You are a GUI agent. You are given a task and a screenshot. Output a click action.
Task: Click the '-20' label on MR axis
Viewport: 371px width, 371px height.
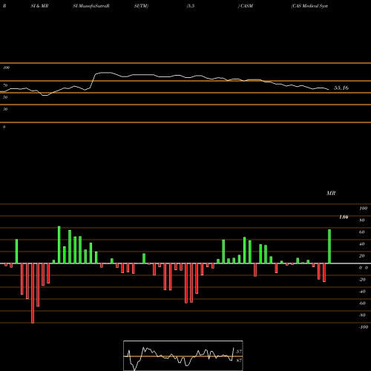pos(362,280)
